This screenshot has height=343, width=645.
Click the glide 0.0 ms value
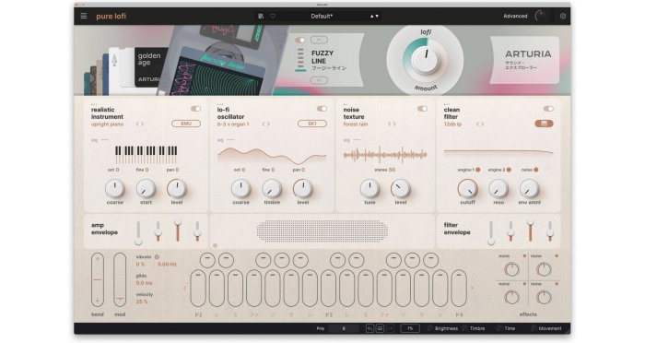click(144, 283)
